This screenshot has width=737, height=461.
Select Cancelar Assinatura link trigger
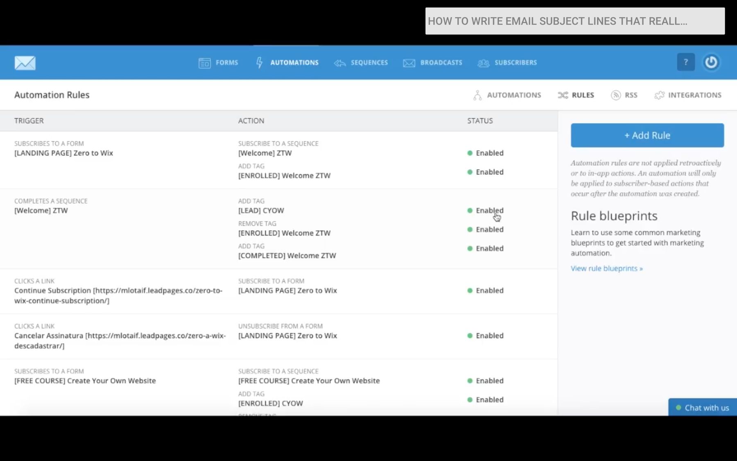click(x=120, y=341)
